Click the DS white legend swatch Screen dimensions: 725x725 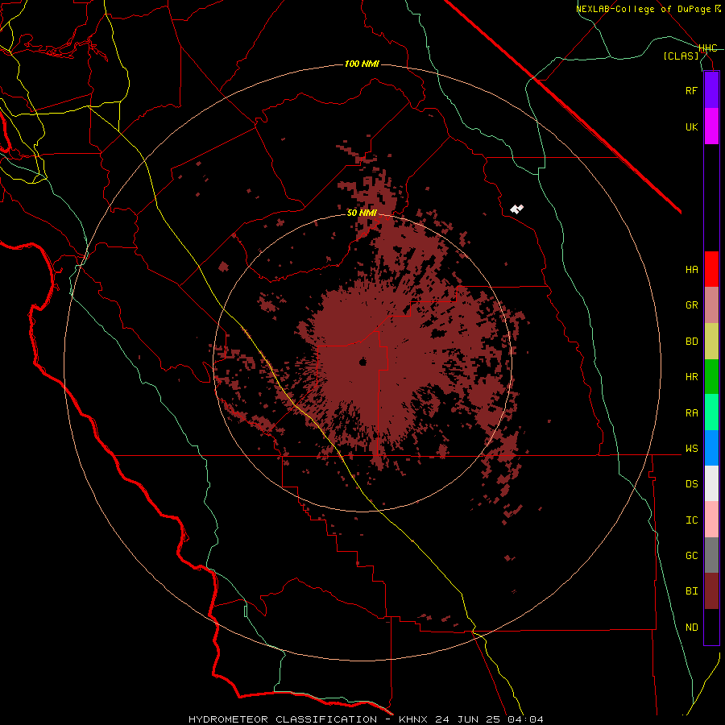pos(711,483)
